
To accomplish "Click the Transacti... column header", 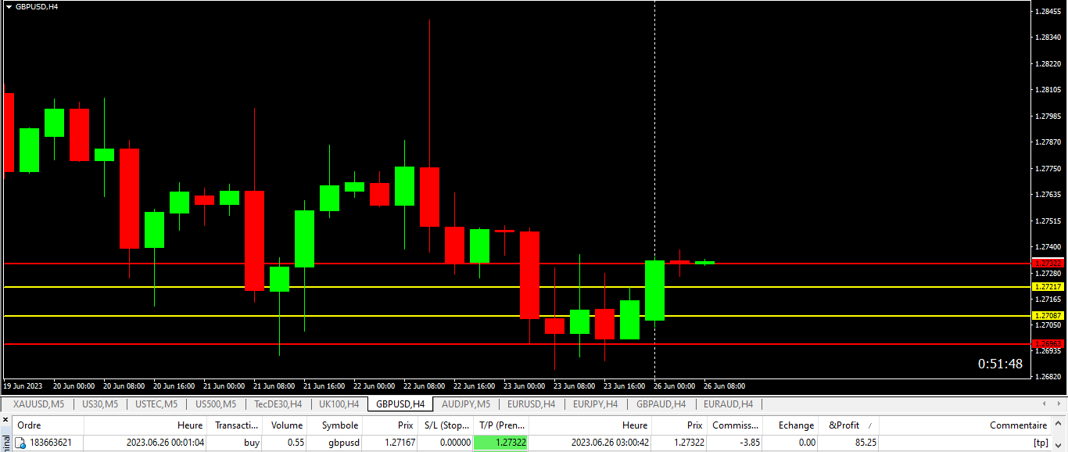I will click(235, 425).
